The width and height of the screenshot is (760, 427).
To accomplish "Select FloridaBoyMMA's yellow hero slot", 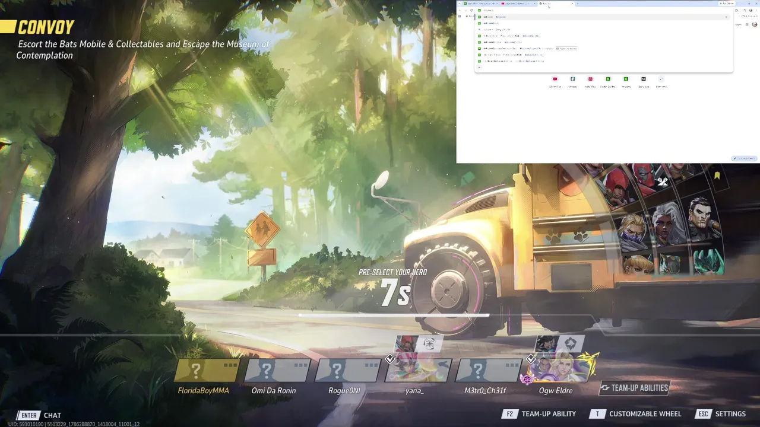I will 206,371.
